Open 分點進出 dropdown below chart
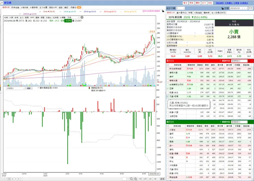254x181 pixels. point(15,88)
